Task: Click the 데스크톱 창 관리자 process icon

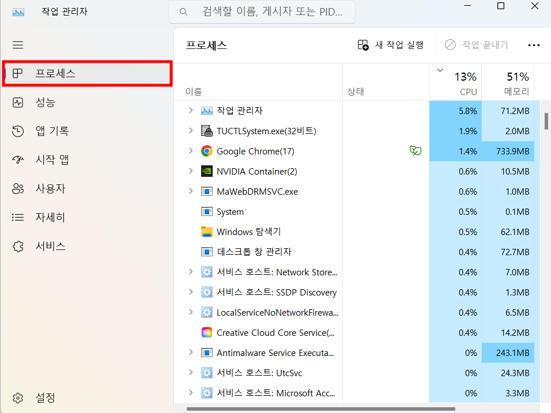Action: coord(206,252)
